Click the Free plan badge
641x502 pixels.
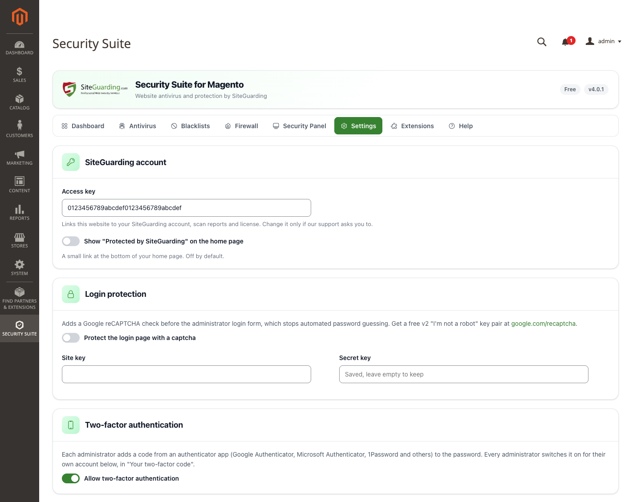coord(570,89)
